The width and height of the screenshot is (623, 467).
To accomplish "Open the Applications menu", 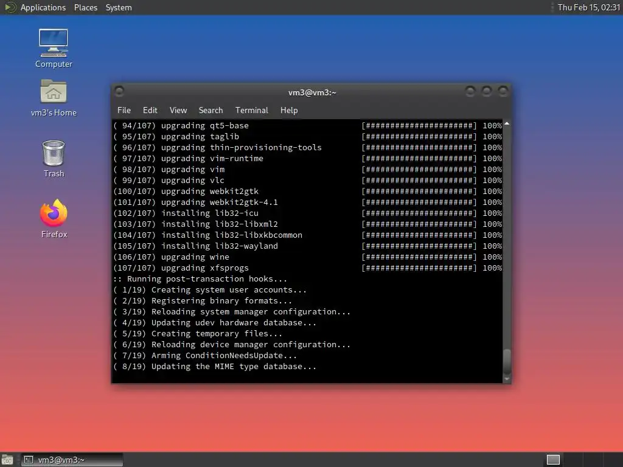I will 43,7.
